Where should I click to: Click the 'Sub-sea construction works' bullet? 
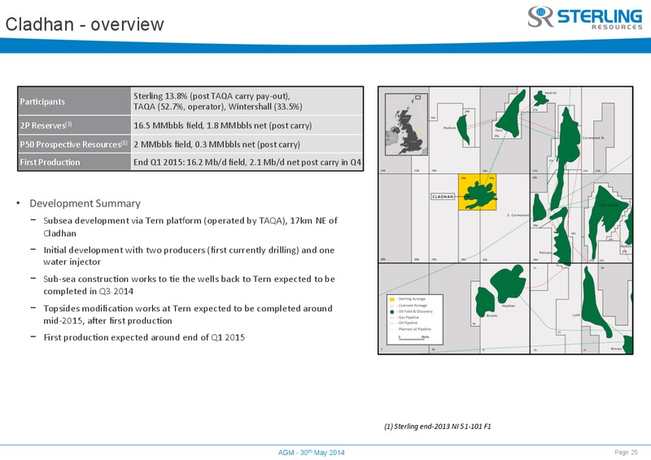click(189, 284)
